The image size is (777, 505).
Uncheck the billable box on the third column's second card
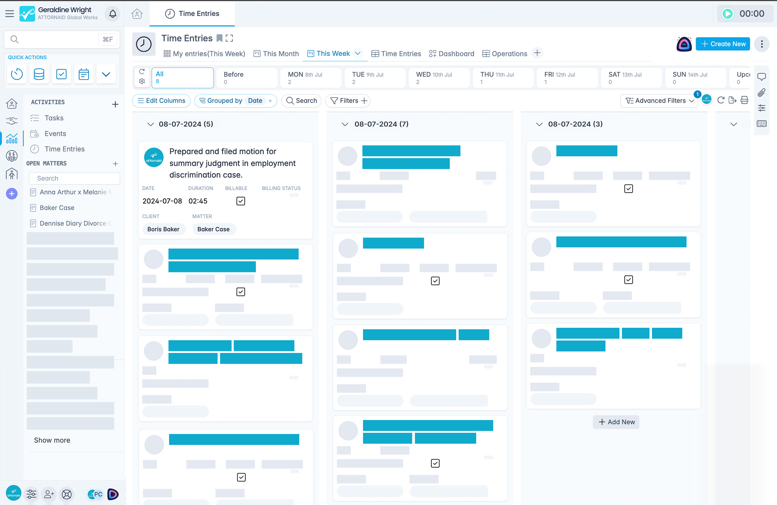[629, 280]
